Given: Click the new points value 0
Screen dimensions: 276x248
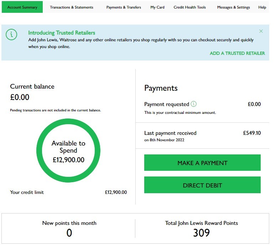Looking at the screenshot, I should point(69,233).
